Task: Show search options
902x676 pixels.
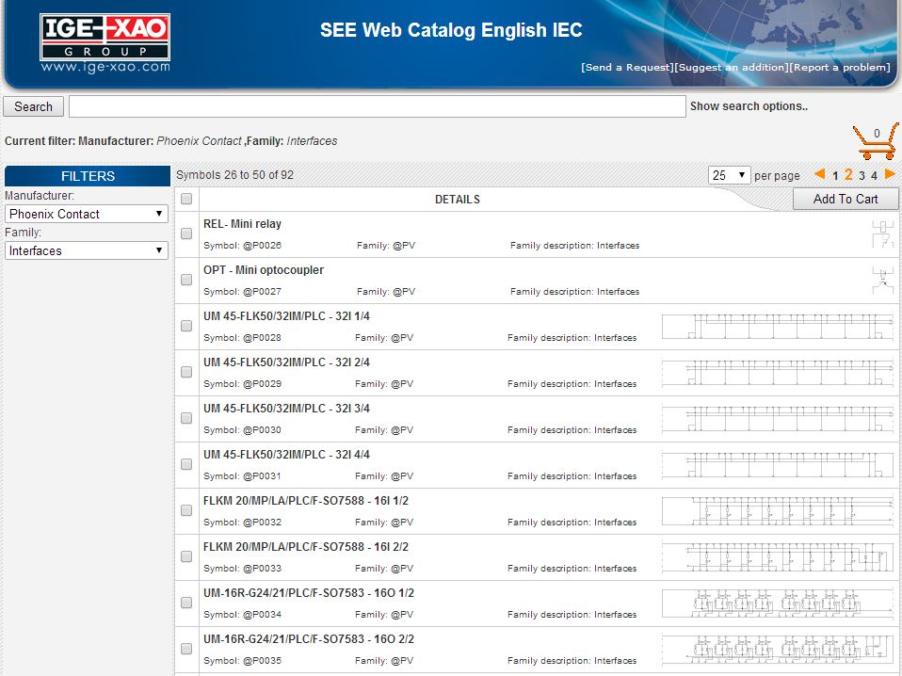Action: [749, 106]
